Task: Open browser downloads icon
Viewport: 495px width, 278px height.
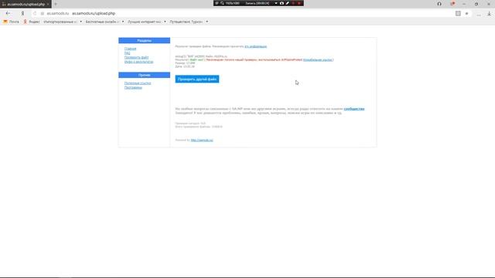Action: [489, 14]
